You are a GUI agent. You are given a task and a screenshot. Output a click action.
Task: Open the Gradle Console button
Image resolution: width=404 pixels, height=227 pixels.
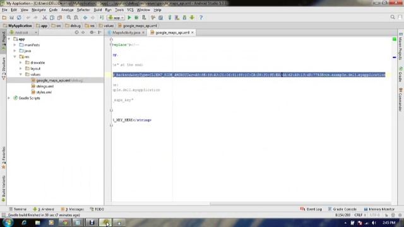(342, 209)
